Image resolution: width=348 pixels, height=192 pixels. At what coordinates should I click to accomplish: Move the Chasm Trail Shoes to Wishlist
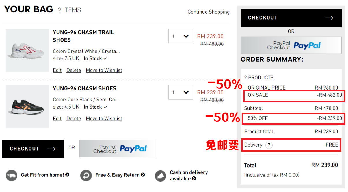point(104,70)
